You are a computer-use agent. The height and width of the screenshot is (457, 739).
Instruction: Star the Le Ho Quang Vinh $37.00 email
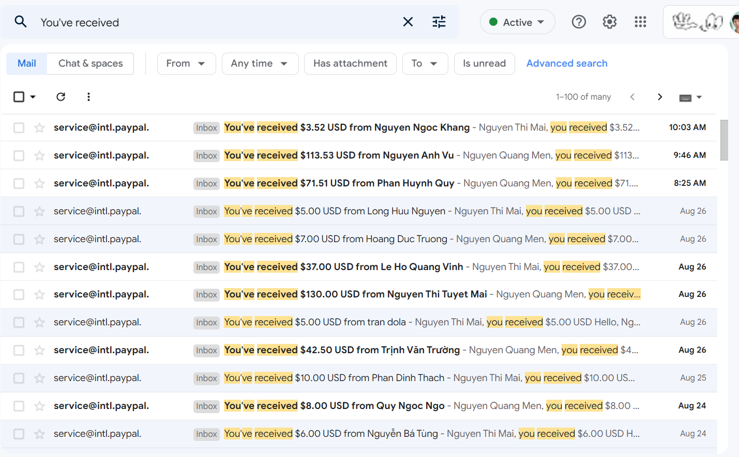tap(39, 267)
